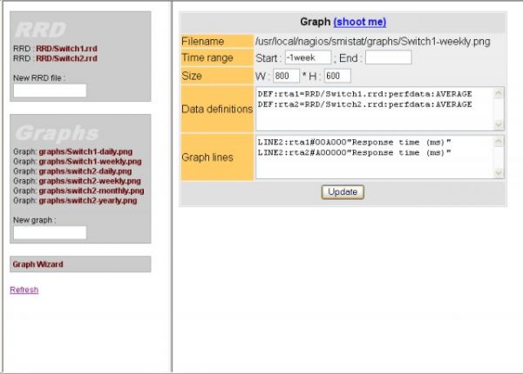Click the width W size field
The height and width of the screenshot is (374, 523).
(286, 76)
